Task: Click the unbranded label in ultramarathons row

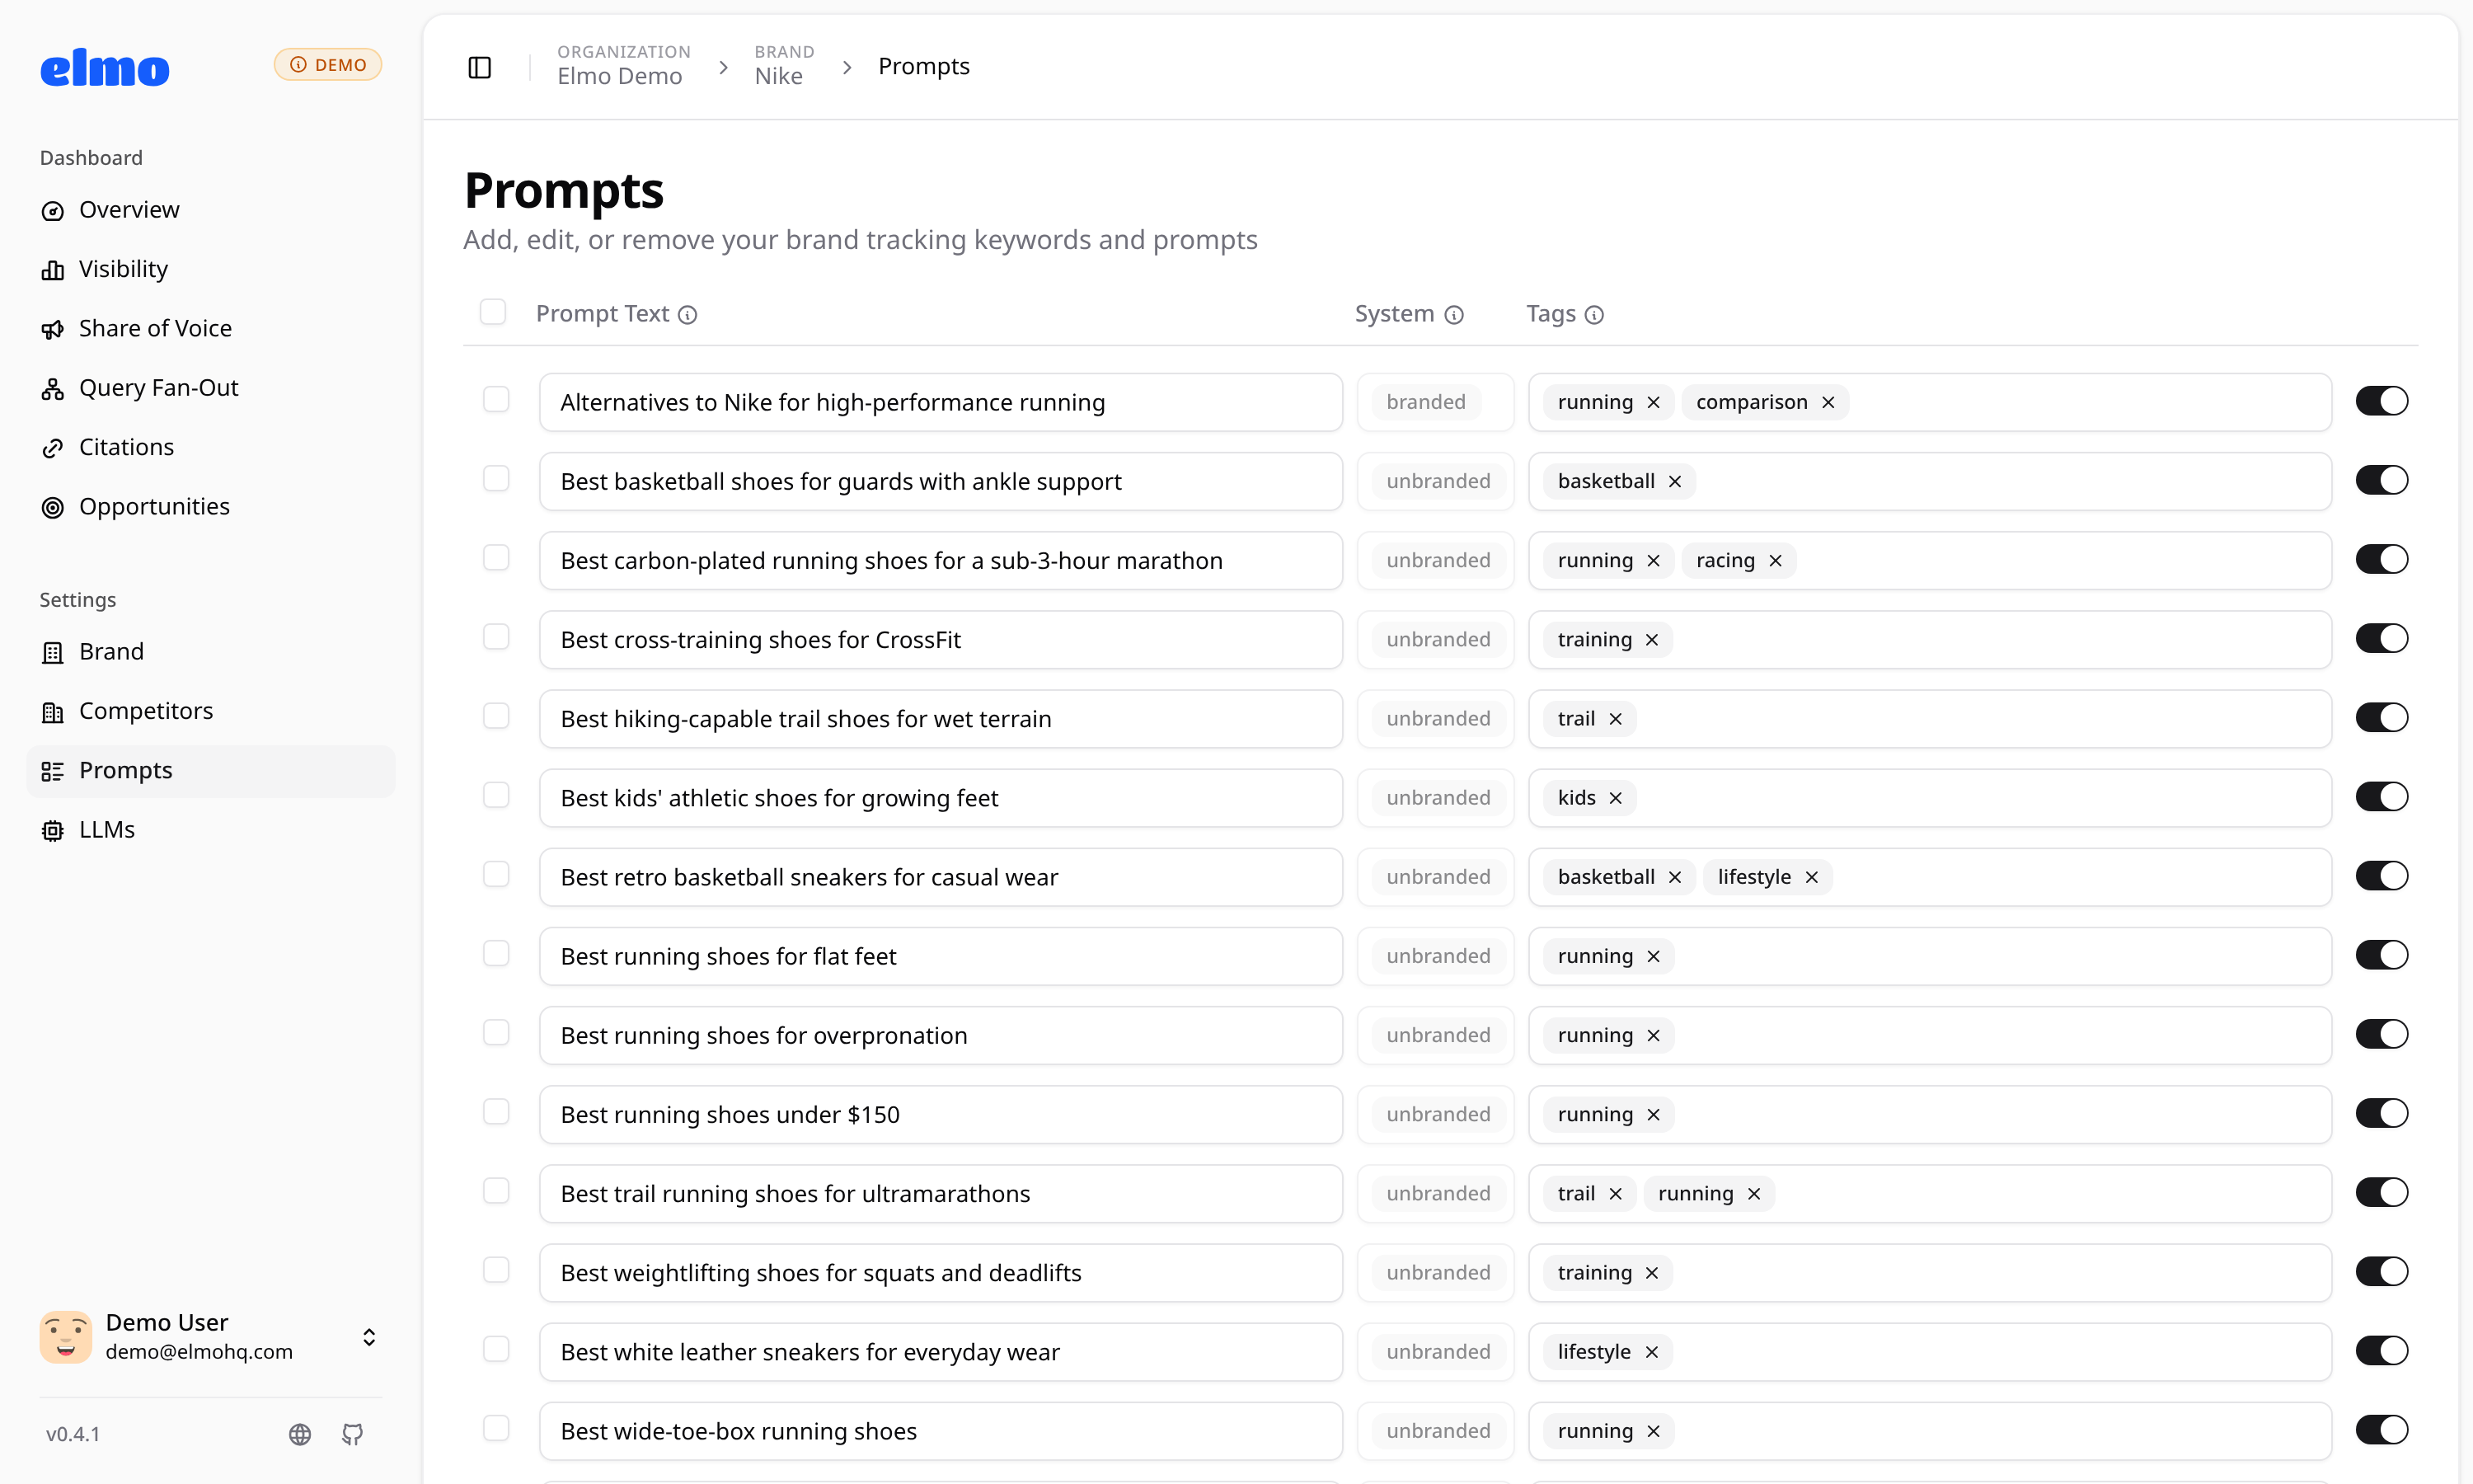Action: [x=1438, y=1193]
